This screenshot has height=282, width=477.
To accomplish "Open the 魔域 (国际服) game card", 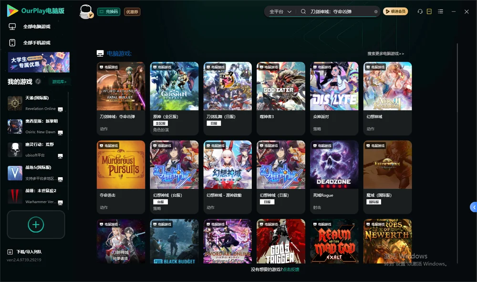I will 387,177.
